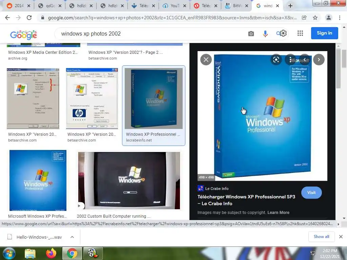Click Le Crabe Info favicon

pyautogui.click(x=201, y=188)
